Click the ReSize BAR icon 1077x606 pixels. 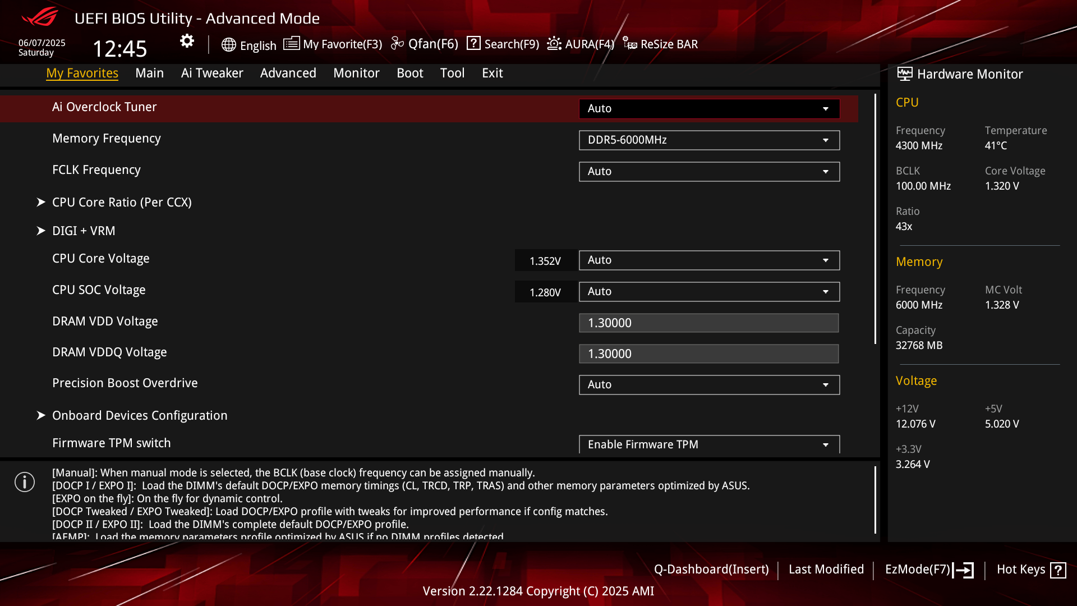point(629,43)
